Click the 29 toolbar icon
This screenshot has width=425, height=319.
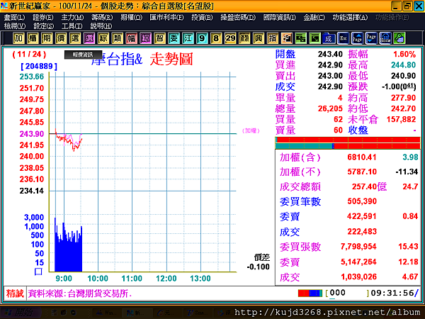point(229,38)
